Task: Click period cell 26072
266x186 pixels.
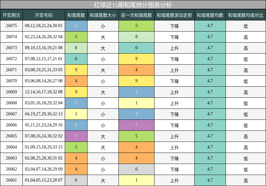Action: [x=11, y=59]
